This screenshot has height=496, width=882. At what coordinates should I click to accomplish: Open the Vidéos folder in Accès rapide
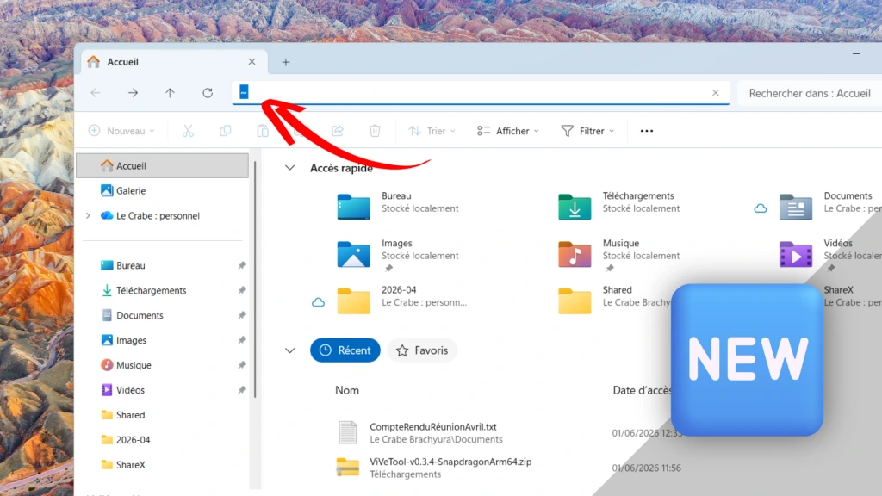(830, 254)
